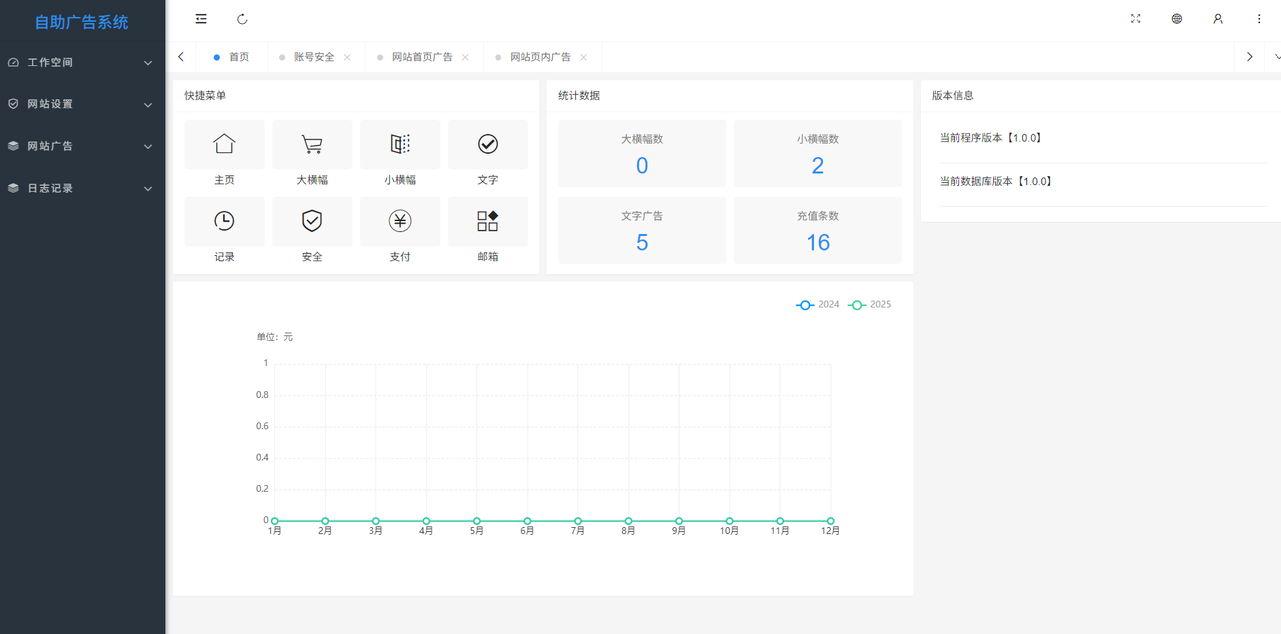This screenshot has height=634, width=1281.
Task: Close the 账号安全 tab
Action: [x=347, y=57]
